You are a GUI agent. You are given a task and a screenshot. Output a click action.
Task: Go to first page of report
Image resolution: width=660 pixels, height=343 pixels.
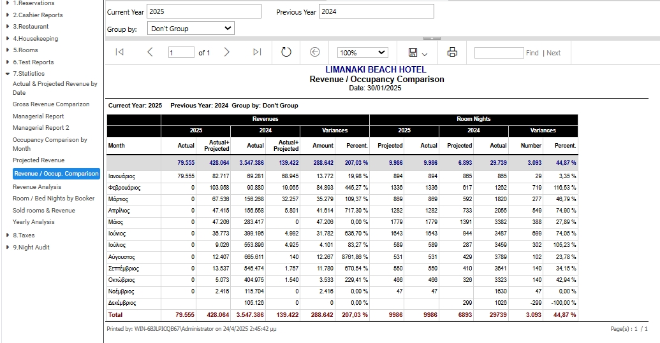119,52
